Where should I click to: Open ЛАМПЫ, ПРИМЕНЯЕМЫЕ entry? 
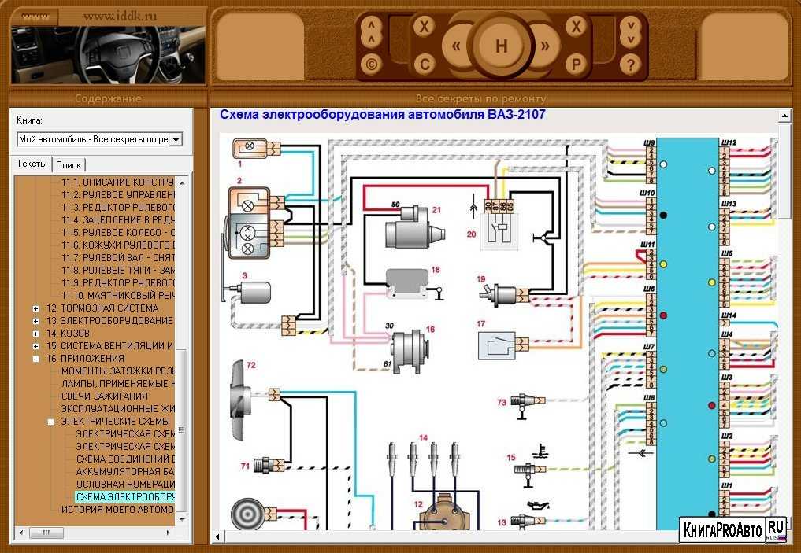pyautogui.click(x=117, y=384)
